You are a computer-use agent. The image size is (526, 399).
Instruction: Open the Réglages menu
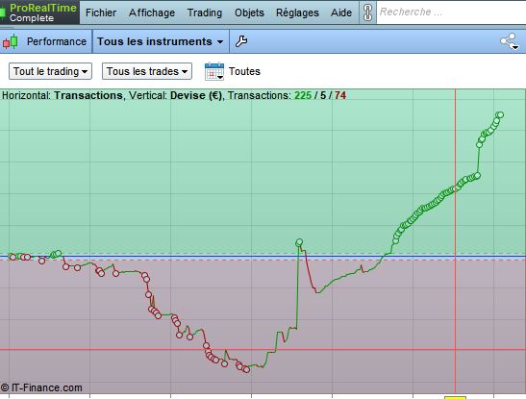coord(297,12)
